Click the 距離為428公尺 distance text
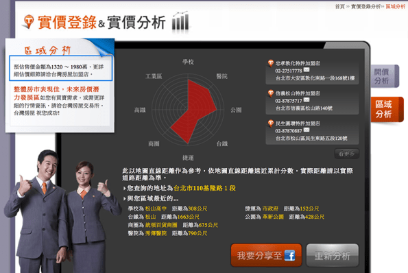 pyautogui.click(x=307, y=217)
